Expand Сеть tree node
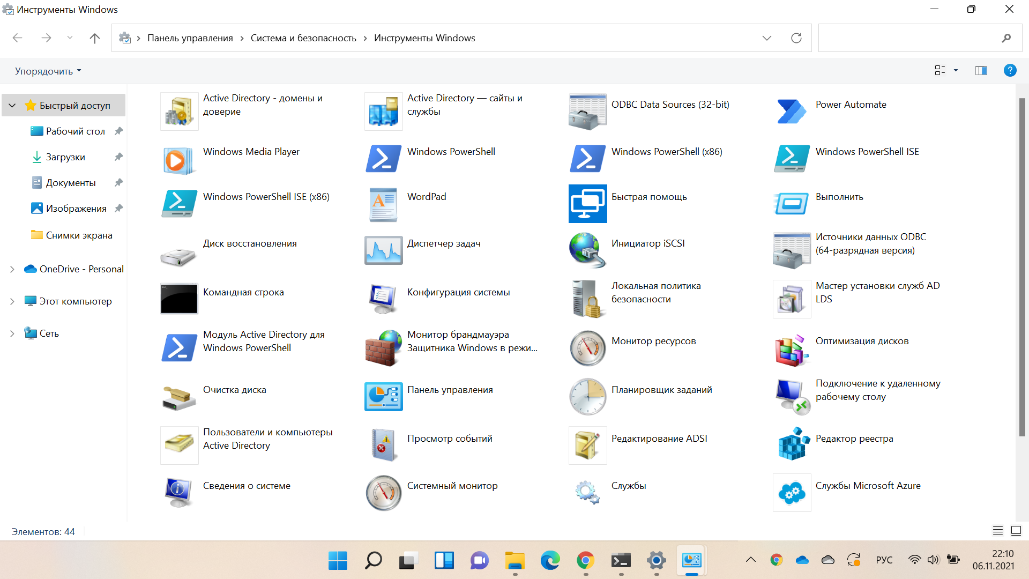The height and width of the screenshot is (579, 1029). 12,333
